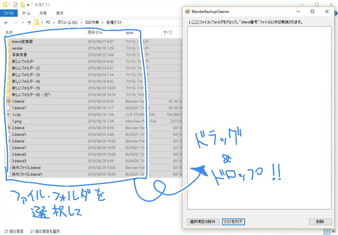Select the 新しいフォルダー (2) row

click(x=94, y=68)
